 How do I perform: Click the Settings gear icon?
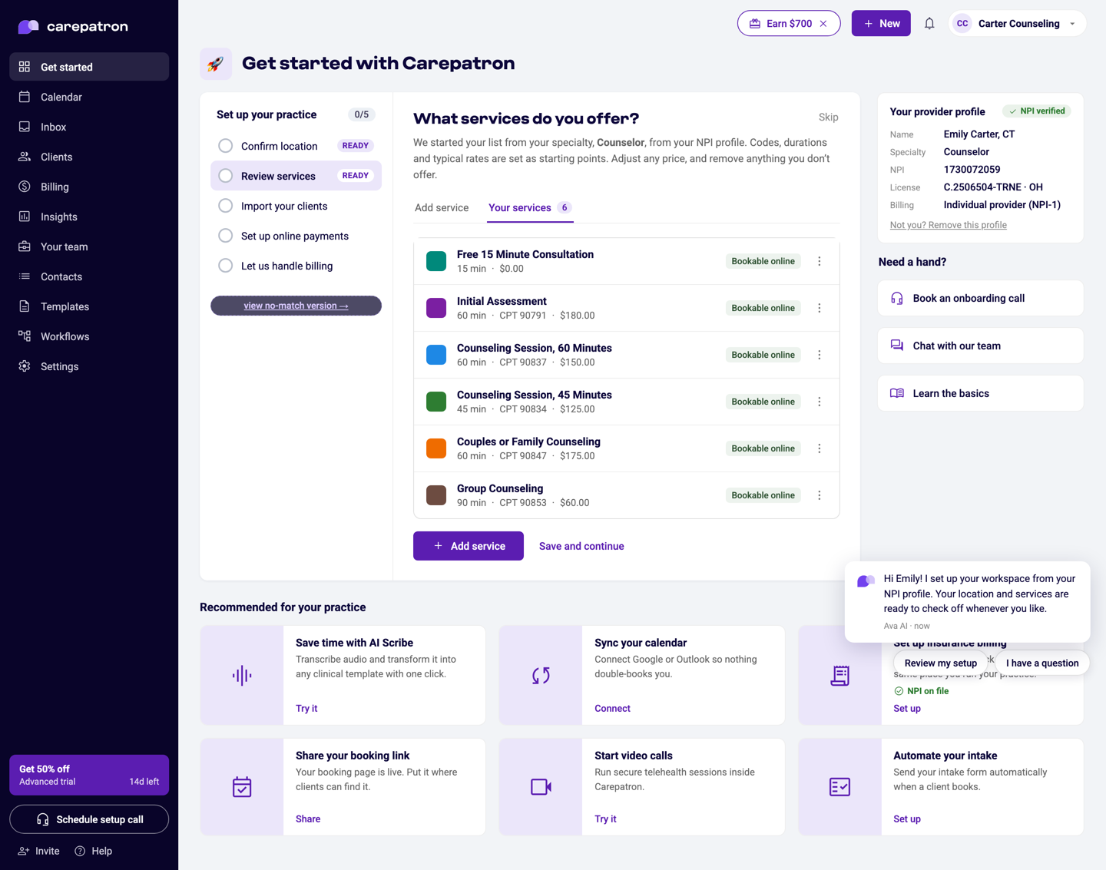pos(25,366)
